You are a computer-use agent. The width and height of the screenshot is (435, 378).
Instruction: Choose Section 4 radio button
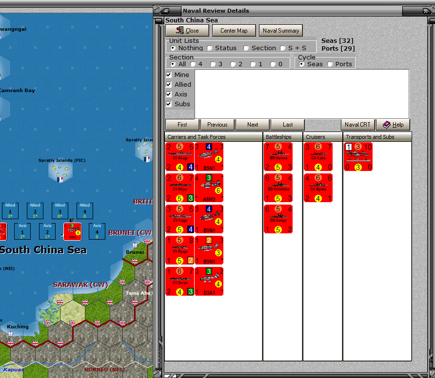[193, 64]
